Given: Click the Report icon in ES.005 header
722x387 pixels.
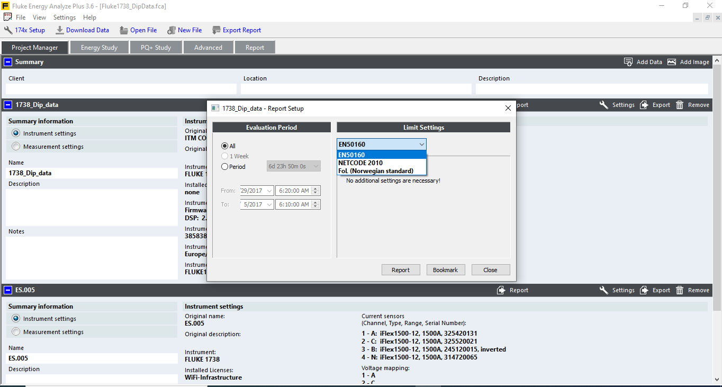Looking at the screenshot, I should (x=501, y=290).
